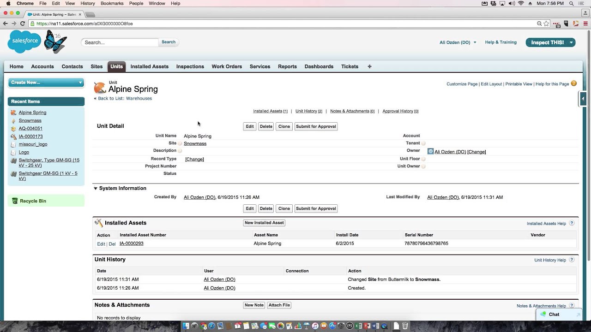Open Excel from the dock
The image size is (591, 332).
tap(358, 326)
